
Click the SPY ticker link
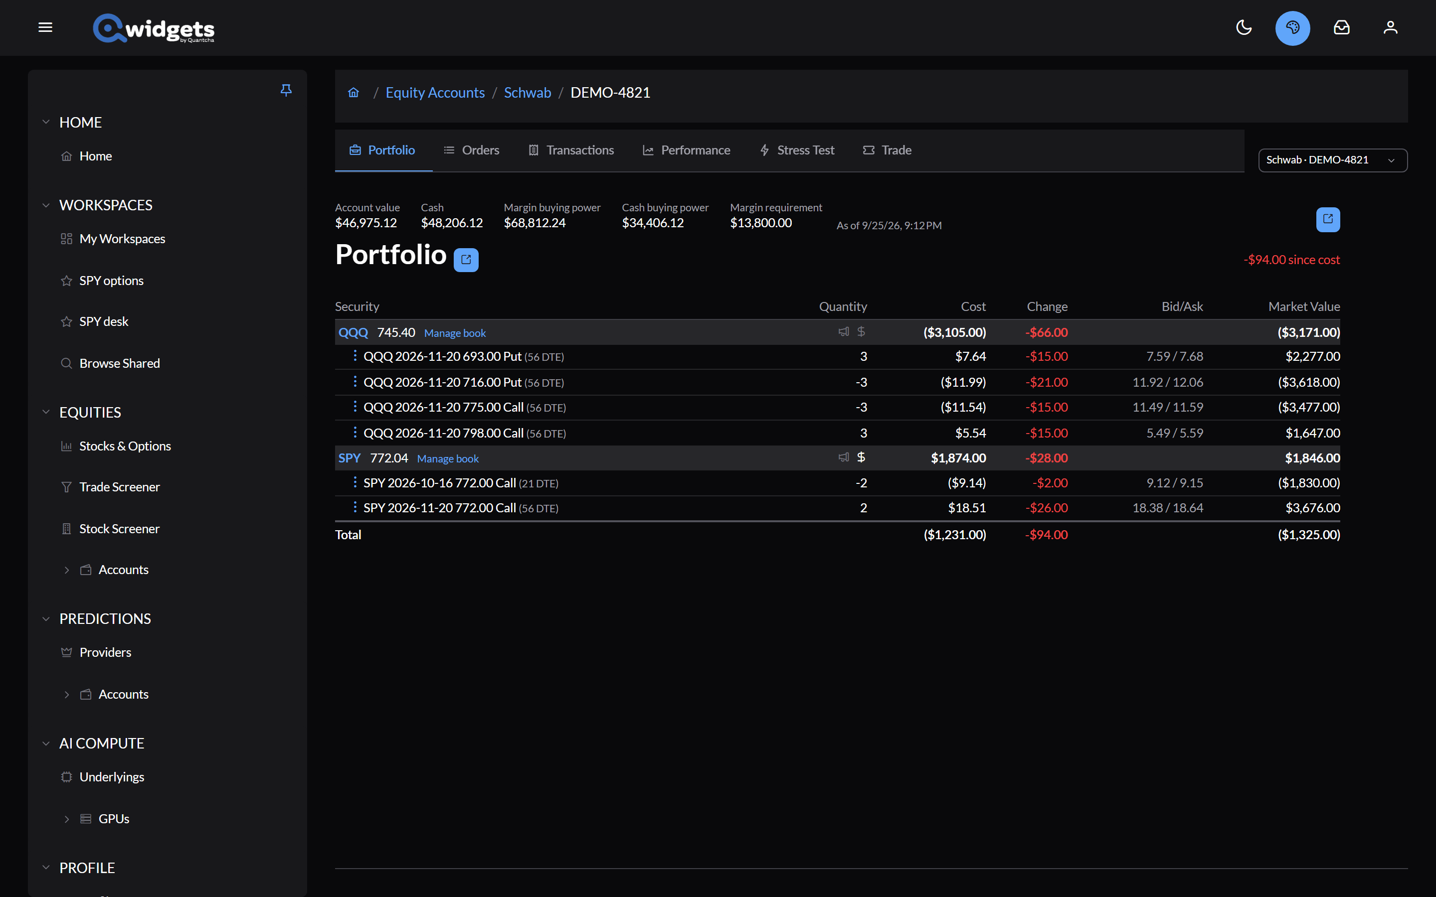tap(350, 458)
